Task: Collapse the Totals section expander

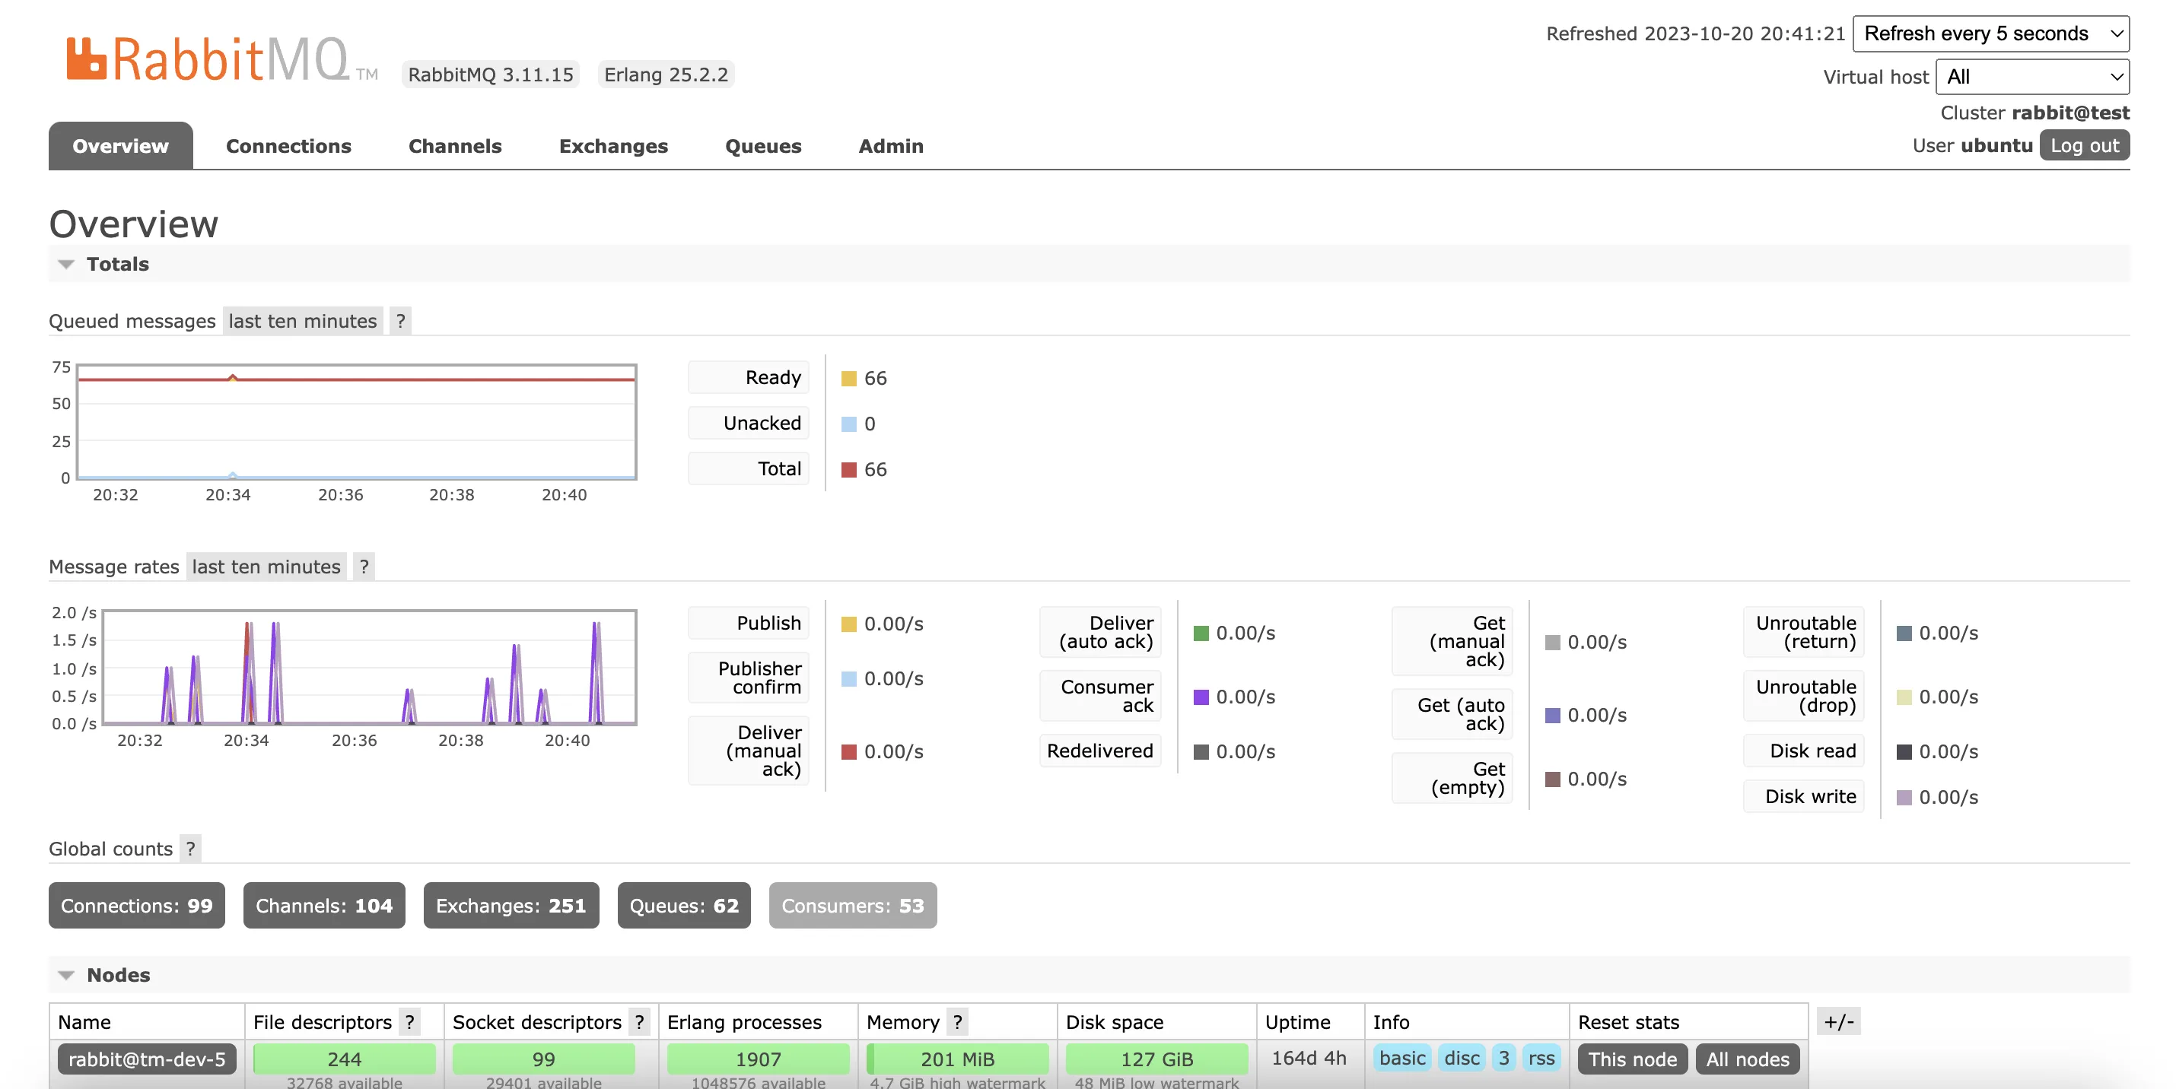Action: (64, 262)
